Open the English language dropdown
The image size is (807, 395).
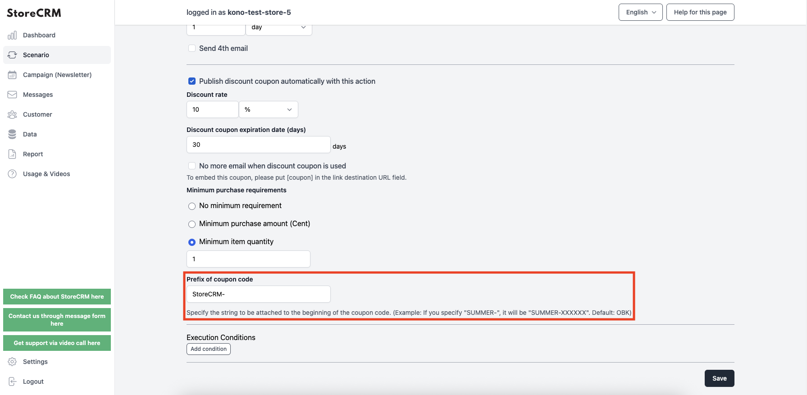(640, 12)
